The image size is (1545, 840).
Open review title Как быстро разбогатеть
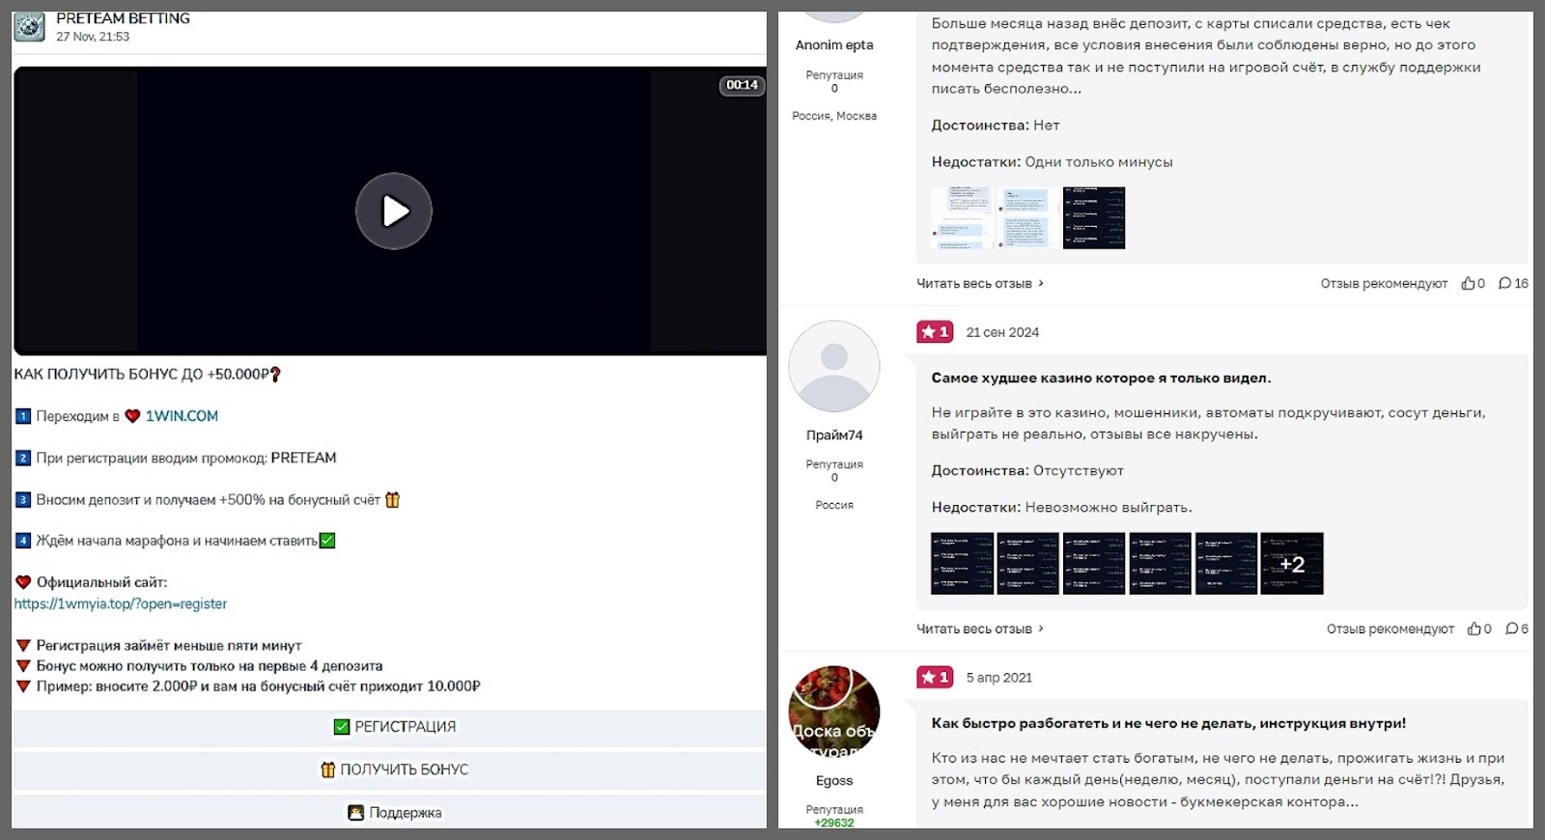click(x=1168, y=723)
